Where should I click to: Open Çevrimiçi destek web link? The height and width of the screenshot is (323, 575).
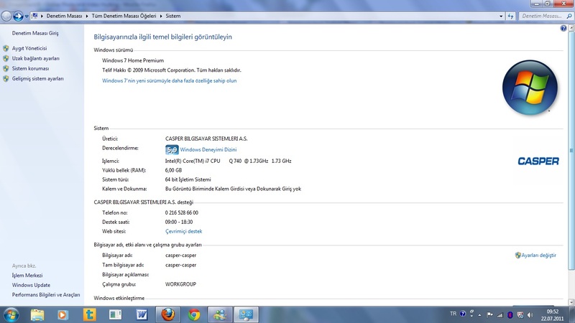184,231
